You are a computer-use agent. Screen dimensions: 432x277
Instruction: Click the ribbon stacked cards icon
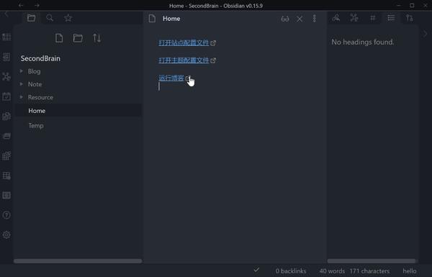click(6, 136)
